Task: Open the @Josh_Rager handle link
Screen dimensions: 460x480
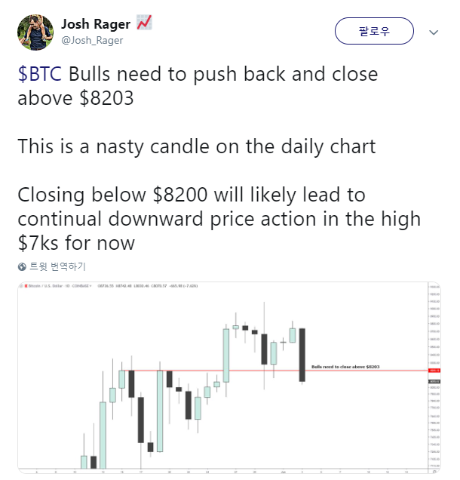Action: pyautogui.click(x=92, y=40)
